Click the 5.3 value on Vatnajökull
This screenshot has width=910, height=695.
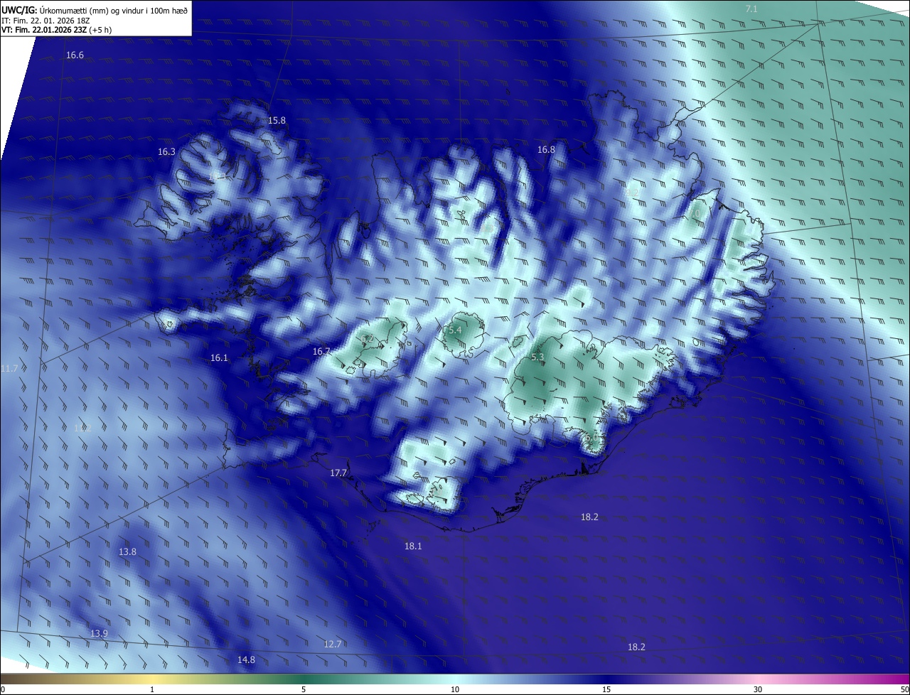[x=537, y=357]
